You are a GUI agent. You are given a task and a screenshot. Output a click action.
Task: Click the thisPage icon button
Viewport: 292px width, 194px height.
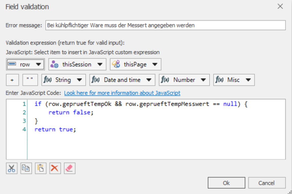click(116, 64)
